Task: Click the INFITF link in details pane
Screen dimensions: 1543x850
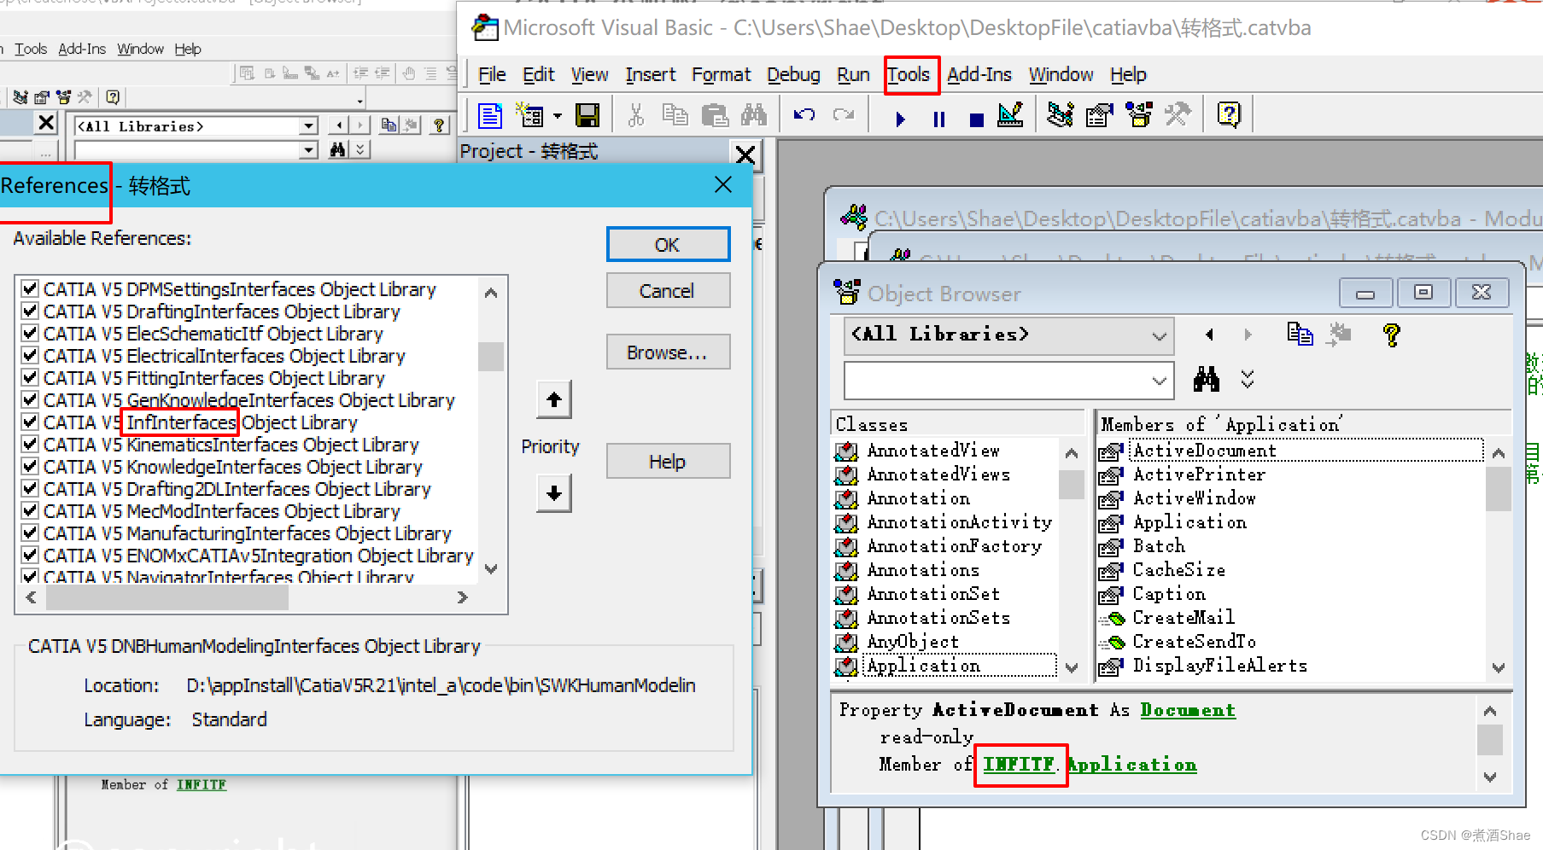Action: 1019,765
